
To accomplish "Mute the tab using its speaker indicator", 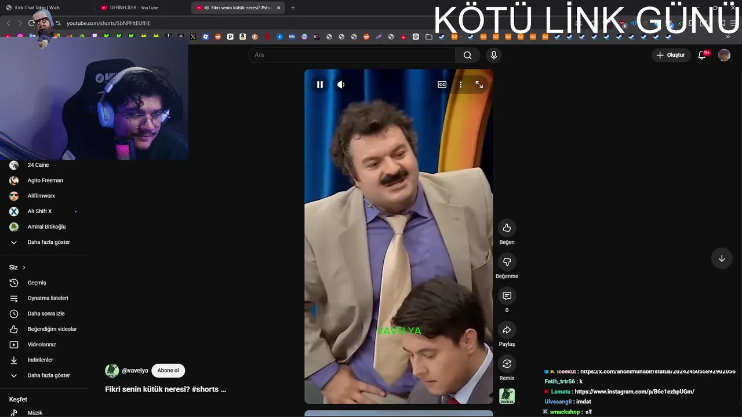I will pyautogui.click(x=207, y=8).
